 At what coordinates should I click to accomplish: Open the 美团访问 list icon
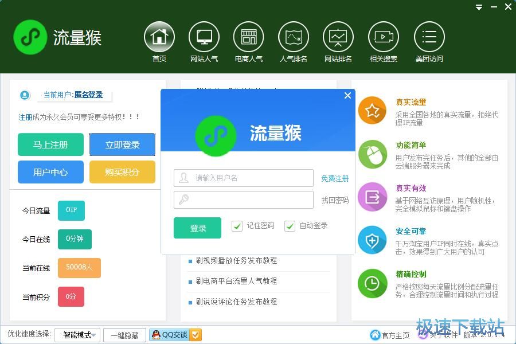click(x=429, y=37)
